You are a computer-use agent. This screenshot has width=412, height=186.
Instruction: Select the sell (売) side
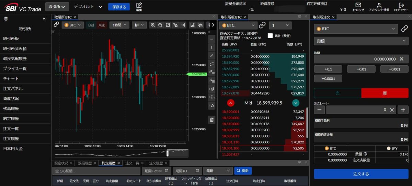pyautogui.click(x=337, y=93)
